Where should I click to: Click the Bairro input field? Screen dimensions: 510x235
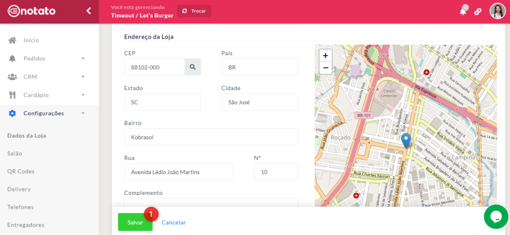click(211, 137)
